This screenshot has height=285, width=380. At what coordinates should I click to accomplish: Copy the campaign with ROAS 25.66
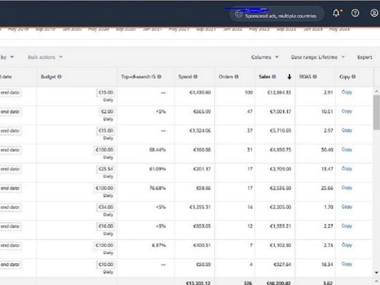click(x=347, y=188)
